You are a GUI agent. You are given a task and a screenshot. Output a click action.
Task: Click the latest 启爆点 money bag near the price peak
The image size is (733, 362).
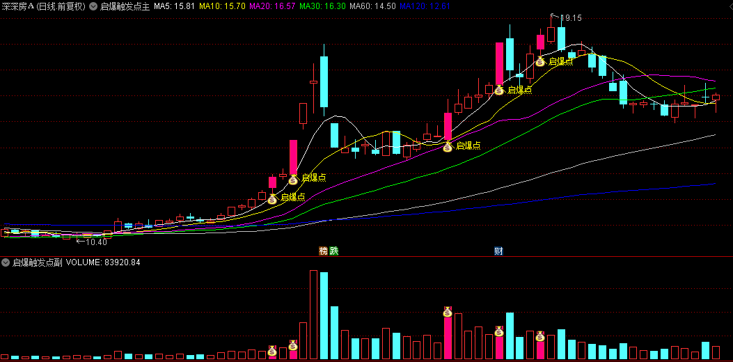click(x=540, y=61)
